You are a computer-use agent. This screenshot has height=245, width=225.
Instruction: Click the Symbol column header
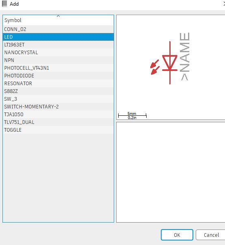click(x=58, y=20)
